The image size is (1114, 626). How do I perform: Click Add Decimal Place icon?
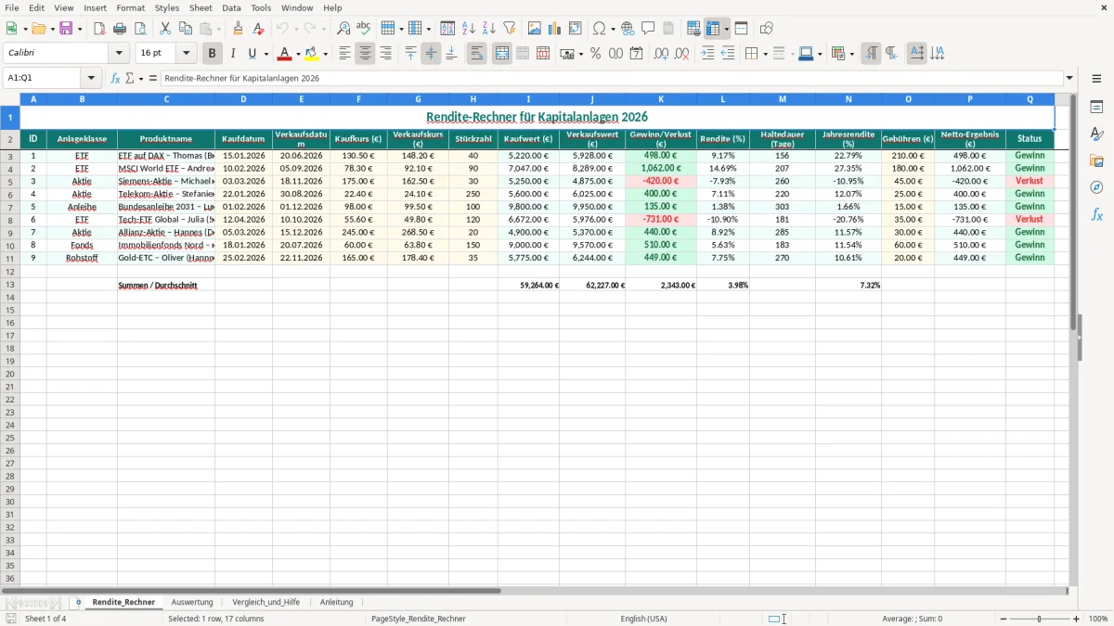(661, 54)
